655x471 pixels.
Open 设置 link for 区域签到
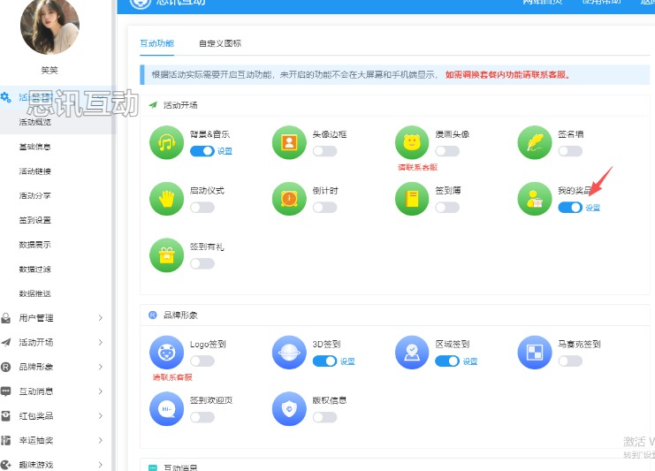point(470,361)
